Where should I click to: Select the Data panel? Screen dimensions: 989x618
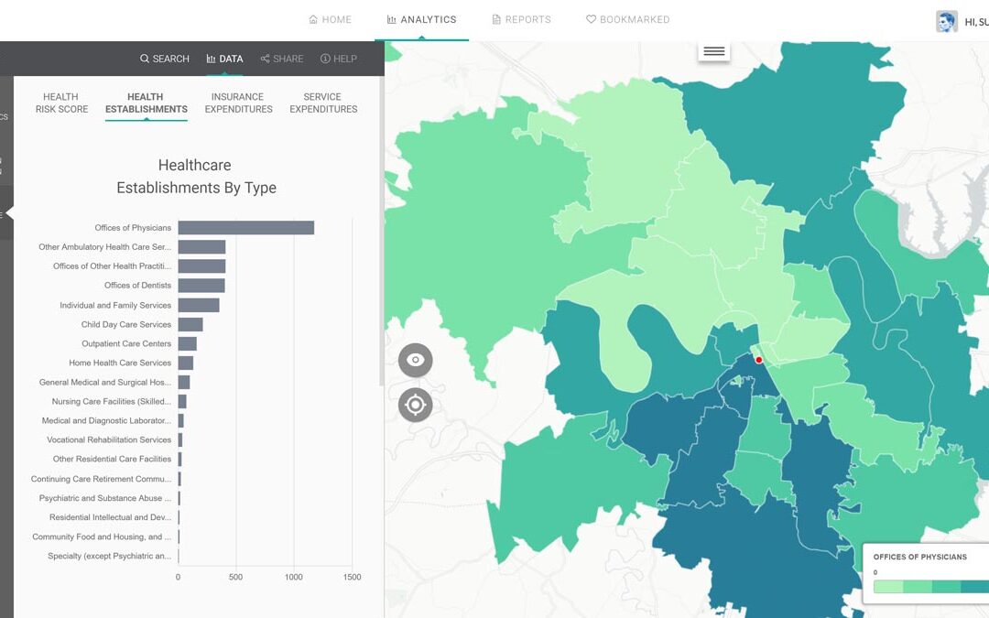tap(224, 59)
